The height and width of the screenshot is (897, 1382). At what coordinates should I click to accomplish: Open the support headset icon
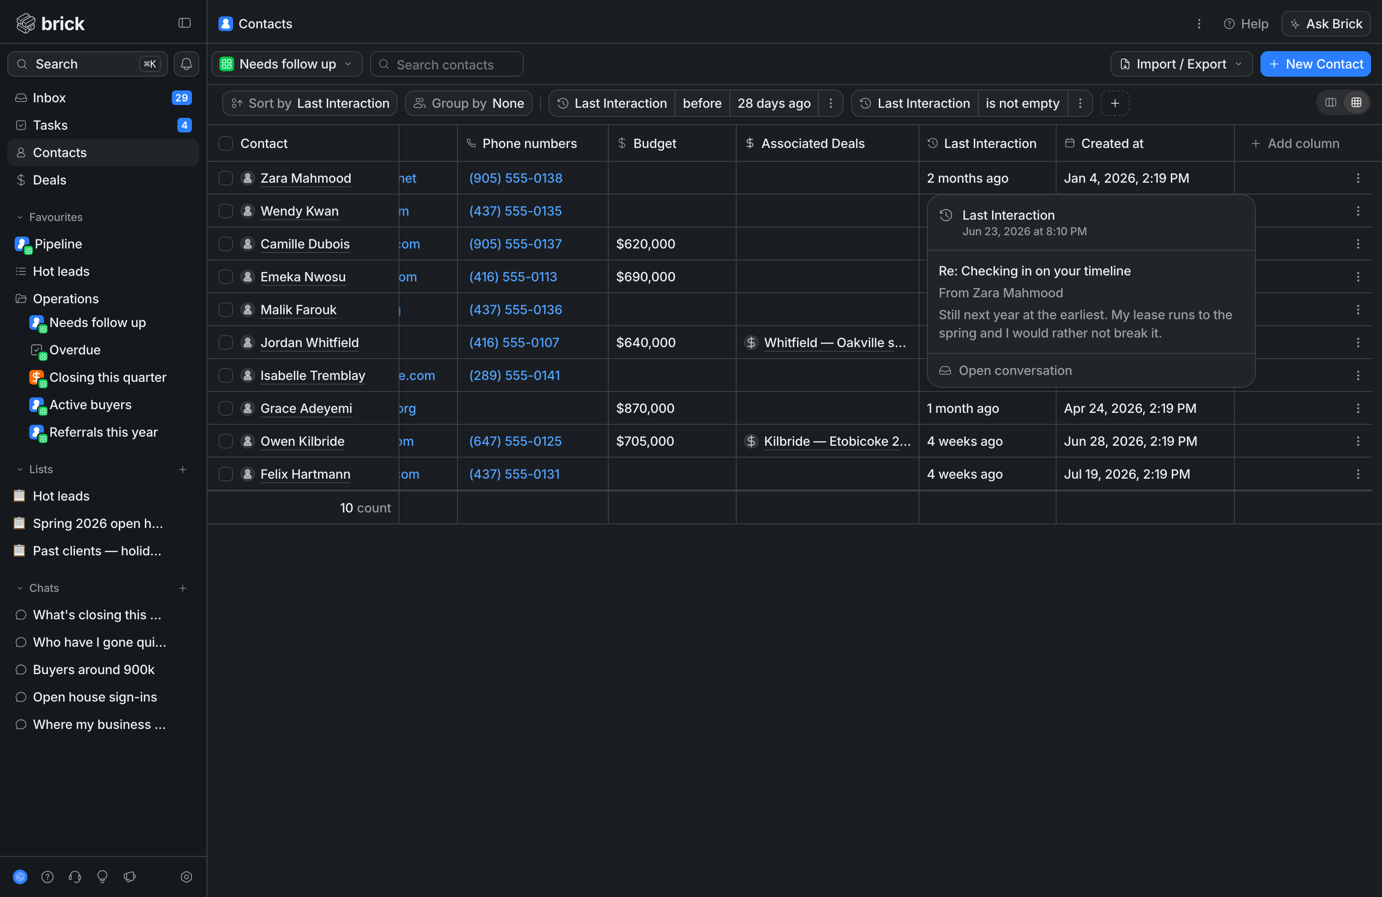point(75,877)
